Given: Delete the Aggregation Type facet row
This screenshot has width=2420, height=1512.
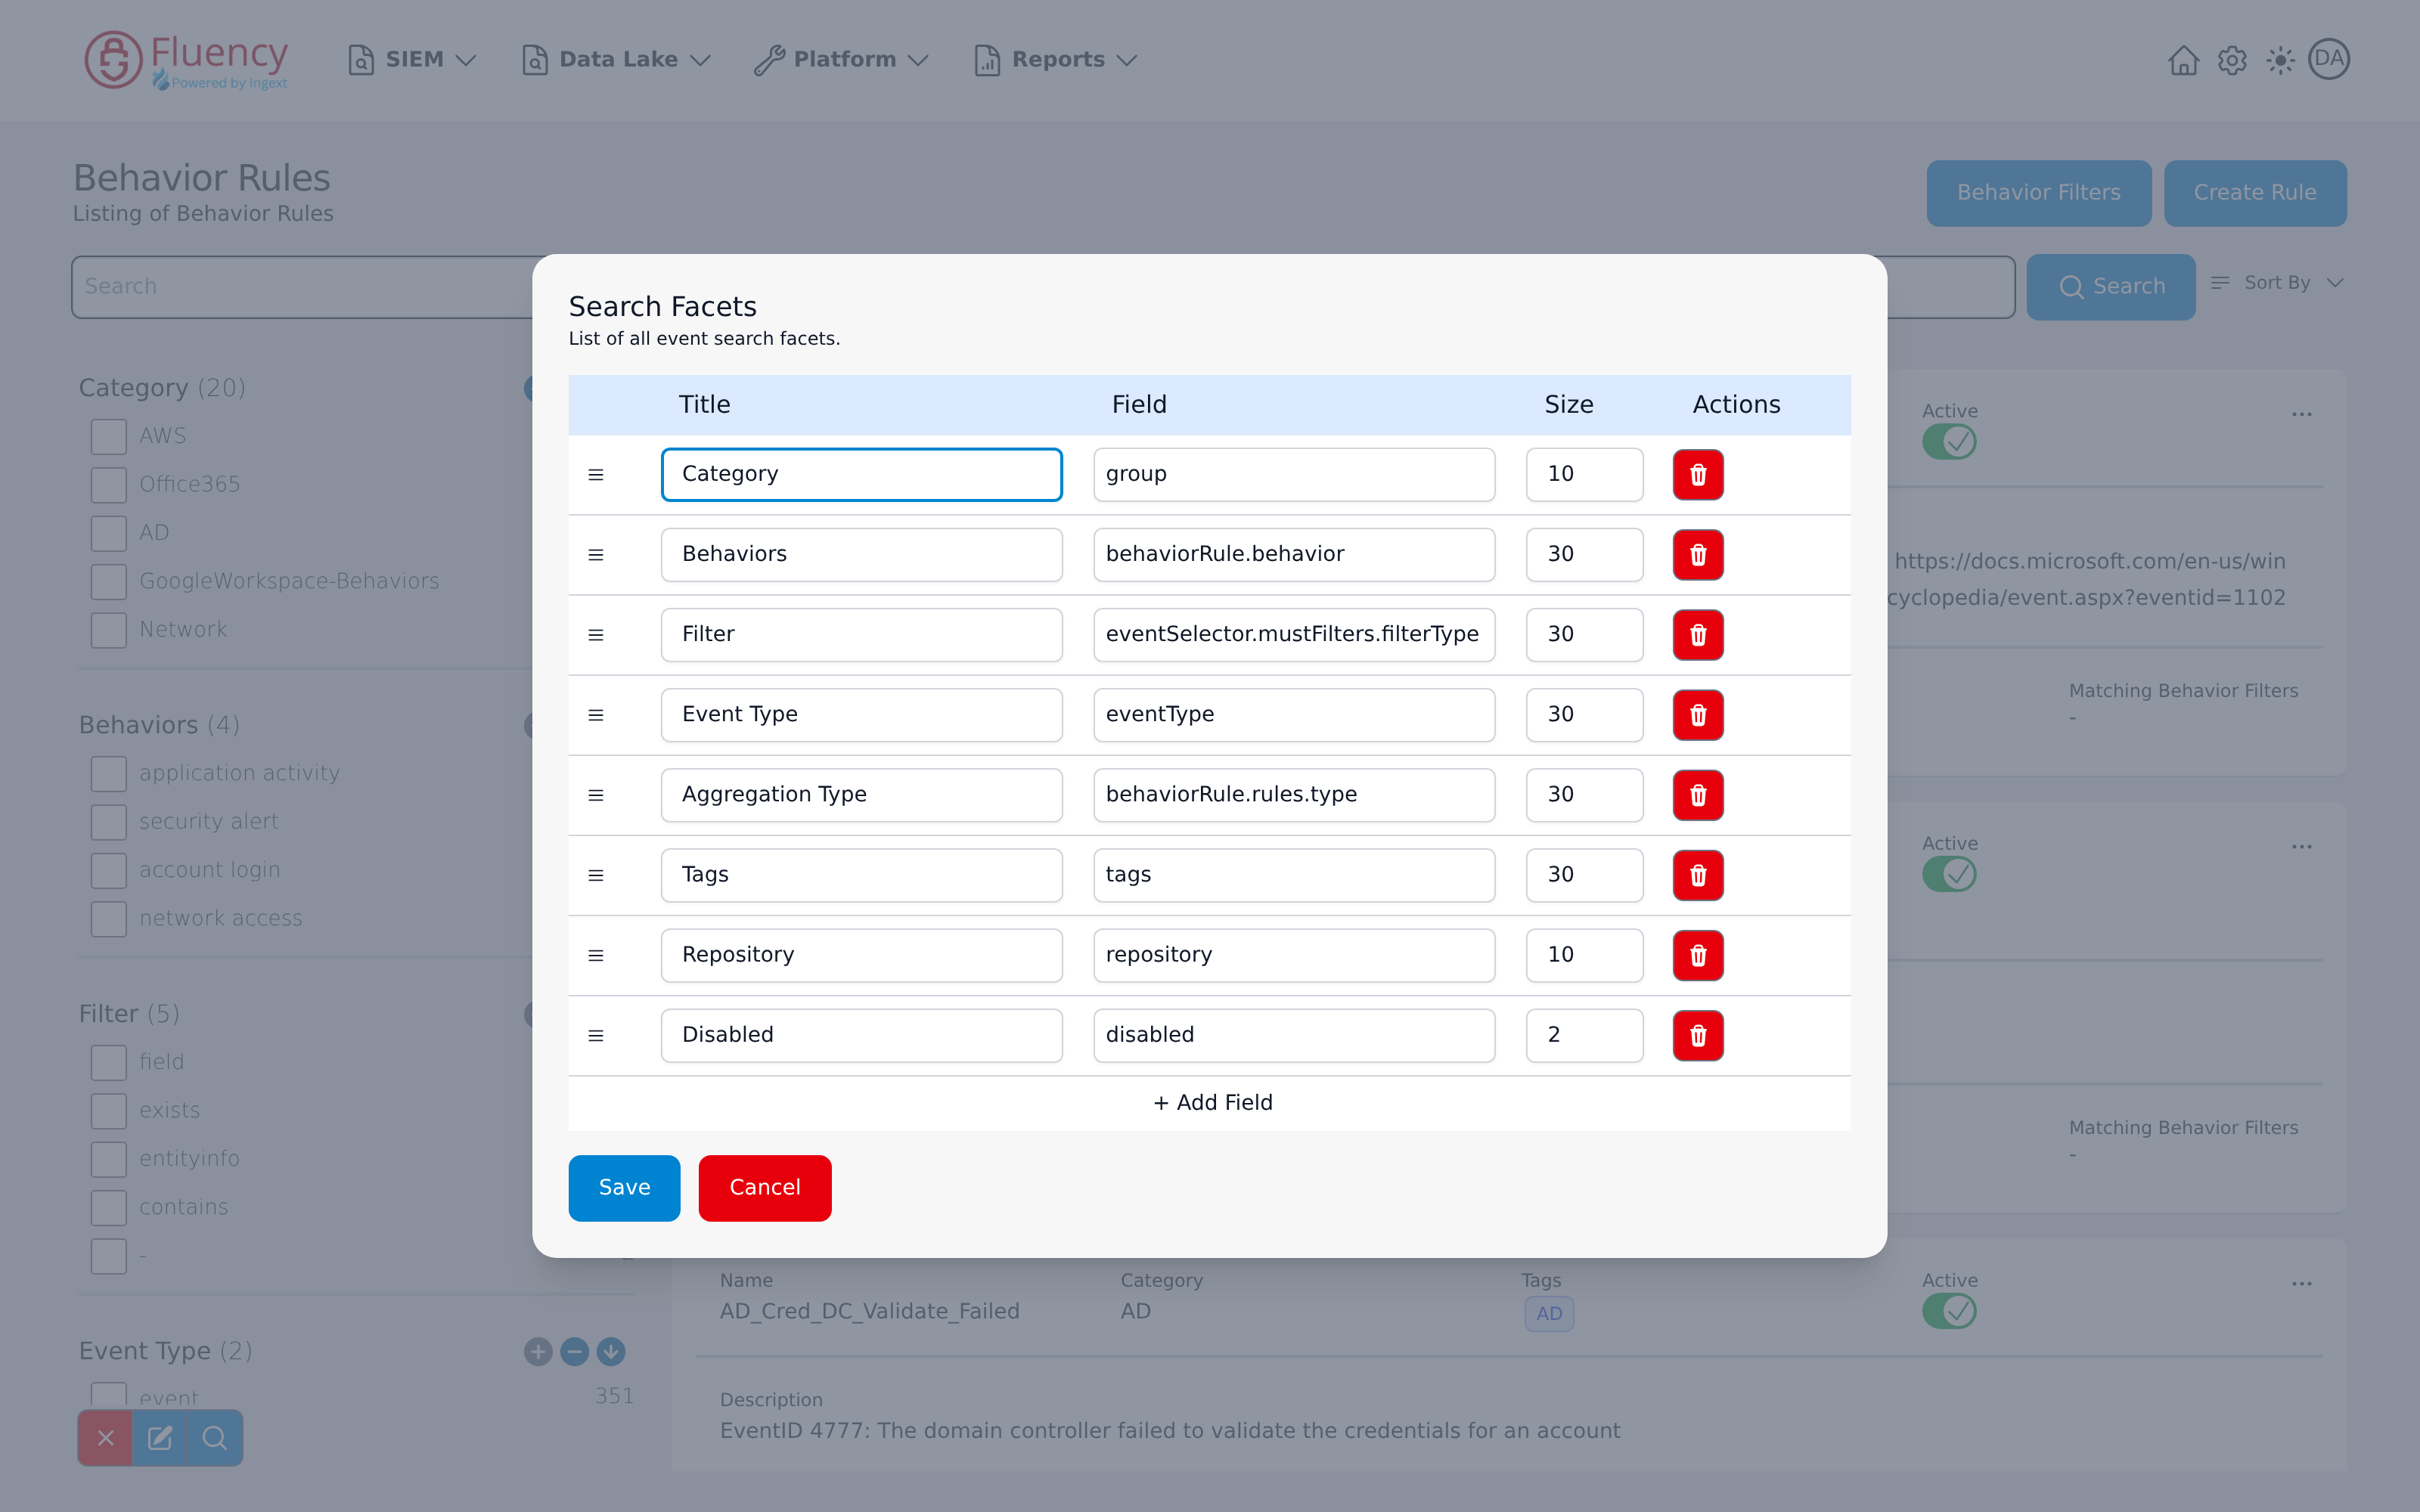Looking at the screenshot, I should 1698,795.
